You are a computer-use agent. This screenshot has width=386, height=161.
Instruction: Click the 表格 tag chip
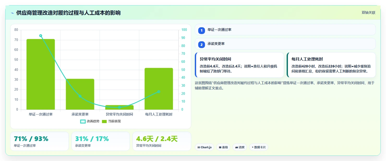[223, 147]
